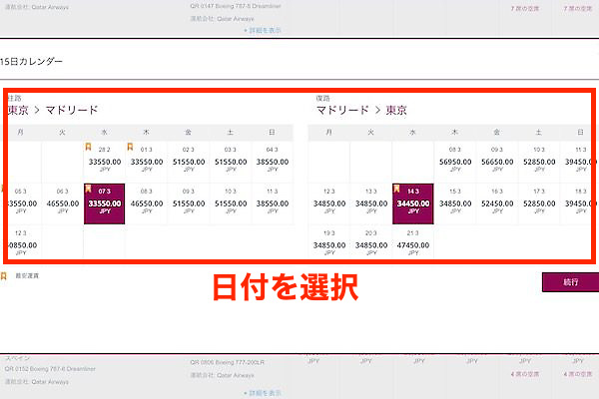Pick outbound 04 3 fare 38550.00 JPY
The image size is (599, 399).
272,162
